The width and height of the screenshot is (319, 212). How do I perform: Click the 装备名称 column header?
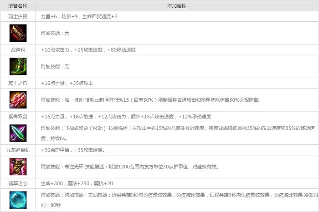point(18,6)
